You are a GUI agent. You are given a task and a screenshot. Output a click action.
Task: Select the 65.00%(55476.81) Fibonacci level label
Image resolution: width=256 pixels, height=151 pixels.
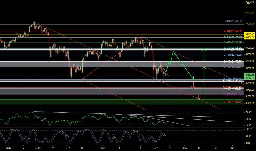pos(233,49)
